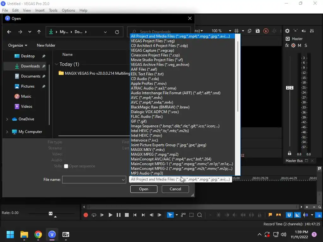This screenshot has width=323, height=242.
Task: Click the Stop button
Action: coord(127,215)
